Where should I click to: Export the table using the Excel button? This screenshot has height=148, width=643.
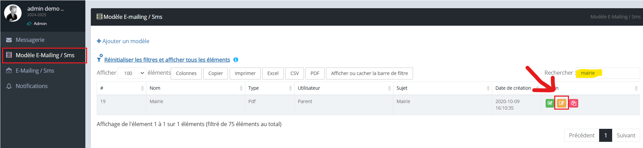[x=273, y=73]
